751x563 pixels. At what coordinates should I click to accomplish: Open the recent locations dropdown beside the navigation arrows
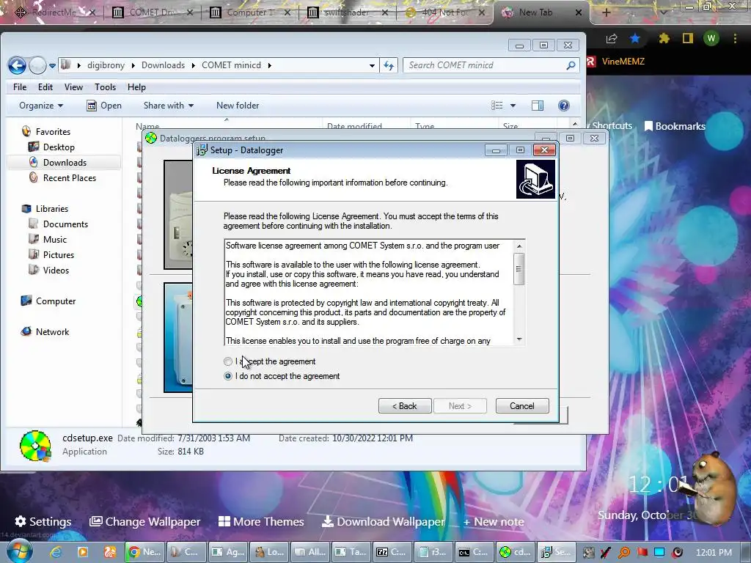pyautogui.click(x=52, y=65)
